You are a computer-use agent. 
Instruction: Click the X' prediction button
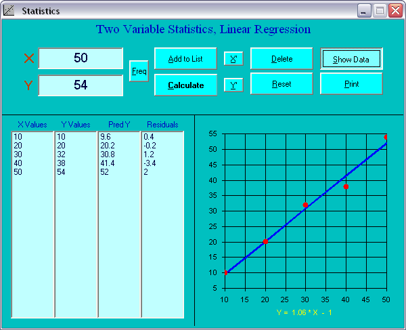[x=233, y=58]
